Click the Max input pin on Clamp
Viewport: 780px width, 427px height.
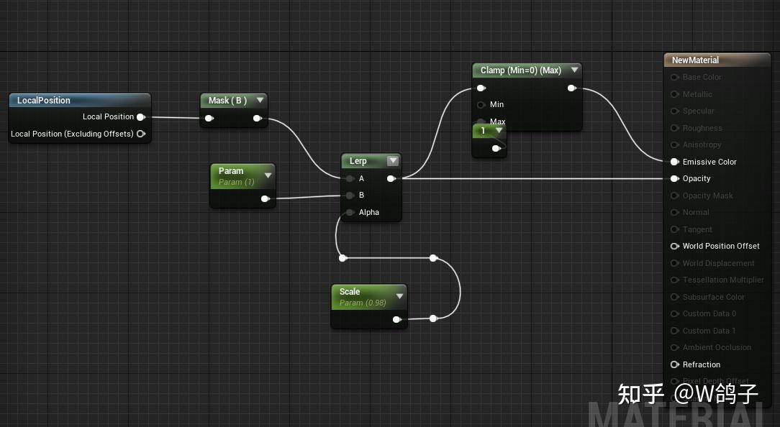point(481,121)
